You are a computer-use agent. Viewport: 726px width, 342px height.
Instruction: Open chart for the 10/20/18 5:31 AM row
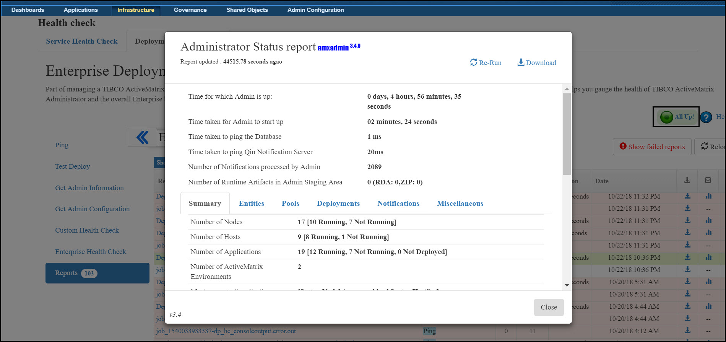(x=708, y=282)
